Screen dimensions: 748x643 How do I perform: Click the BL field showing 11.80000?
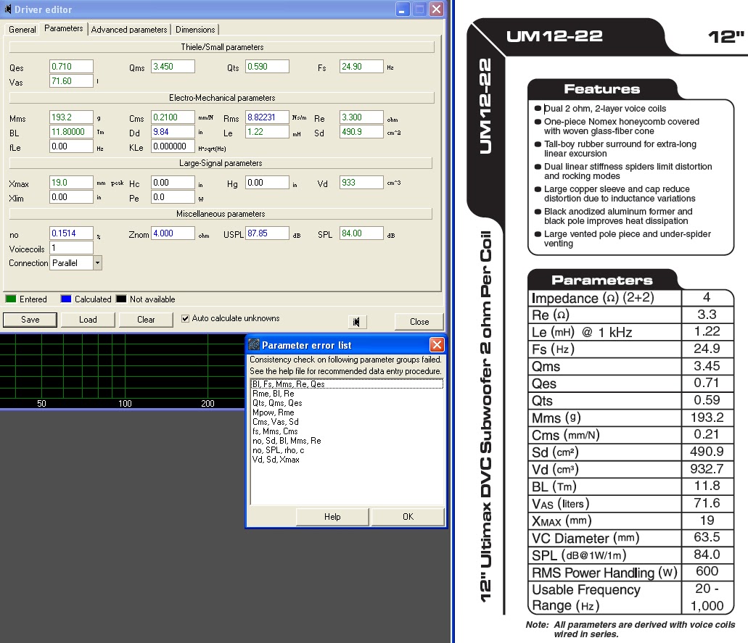tap(71, 131)
